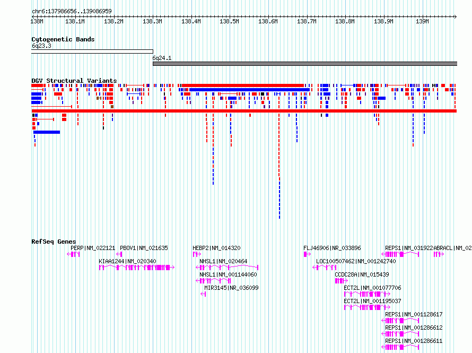Open the ECT2L|NM_001195037 gene label

(372, 301)
